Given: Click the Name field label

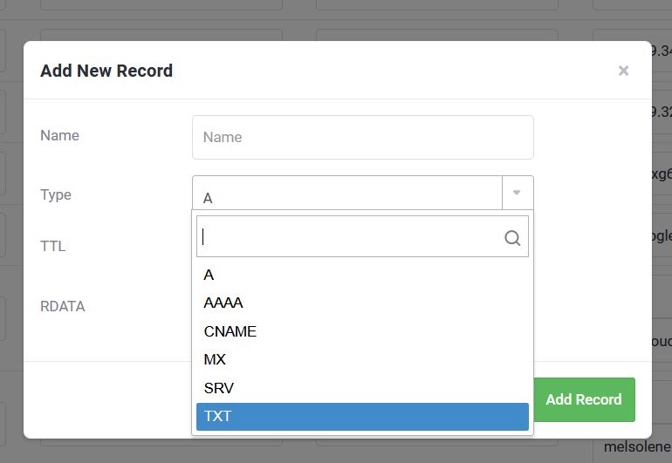Looking at the screenshot, I should coord(59,136).
